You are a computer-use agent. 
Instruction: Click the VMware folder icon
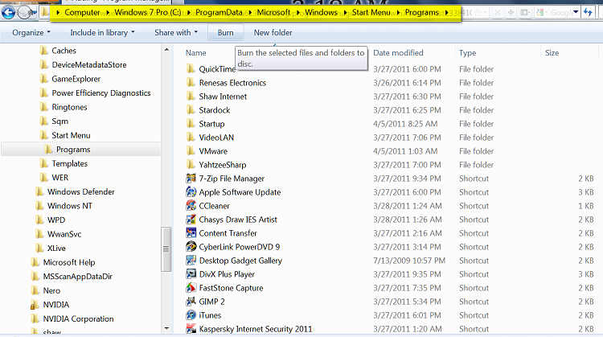[x=191, y=150]
